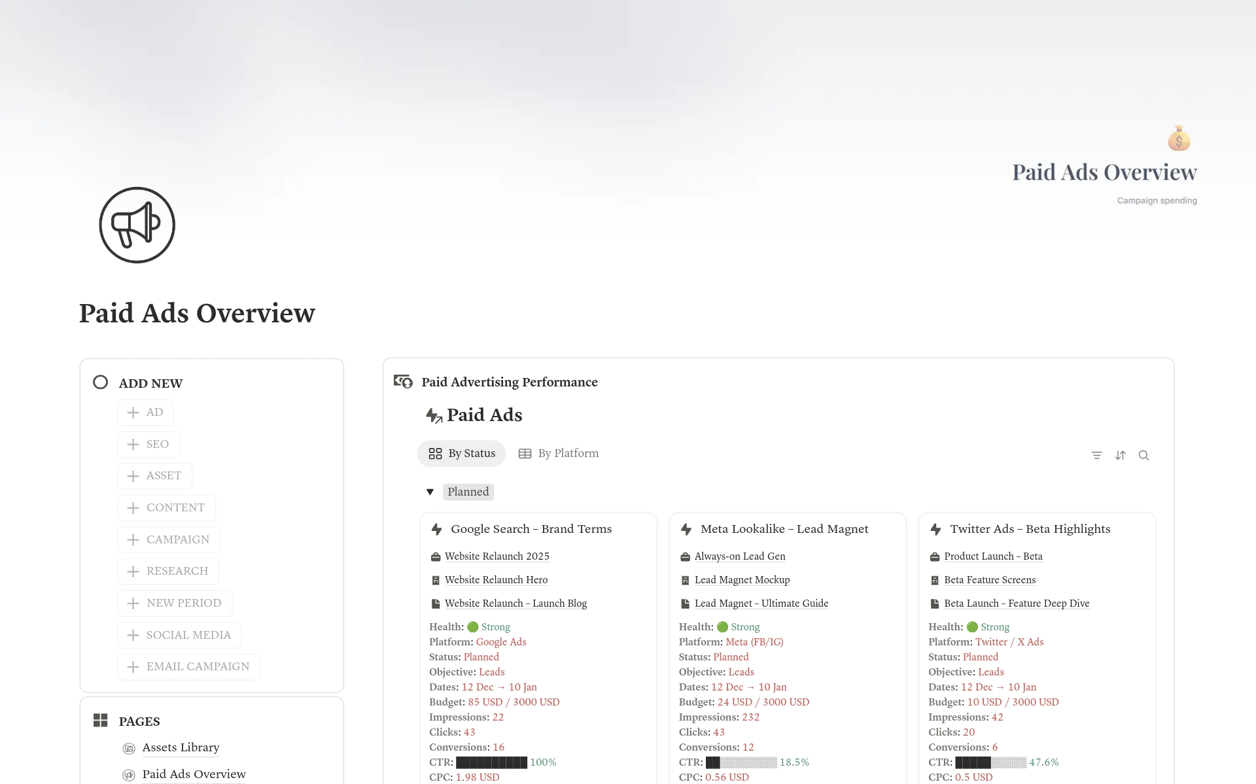Click icon beside Beta Feature Screens
This screenshot has height=784, width=1256.
pos(935,581)
